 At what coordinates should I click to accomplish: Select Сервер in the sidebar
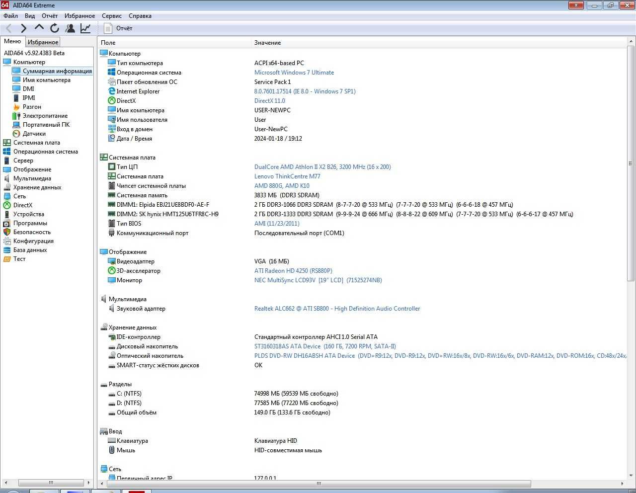(23, 161)
